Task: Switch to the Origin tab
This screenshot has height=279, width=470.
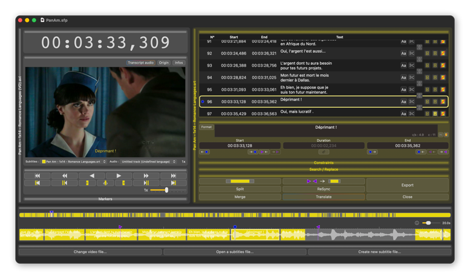Action: click(x=164, y=63)
